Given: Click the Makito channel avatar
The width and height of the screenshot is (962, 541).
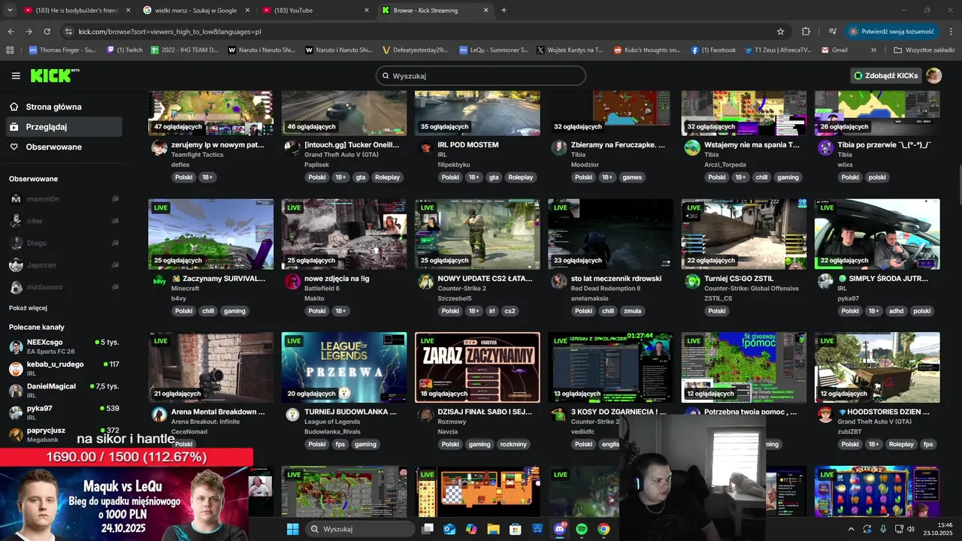Looking at the screenshot, I should coord(292,282).
